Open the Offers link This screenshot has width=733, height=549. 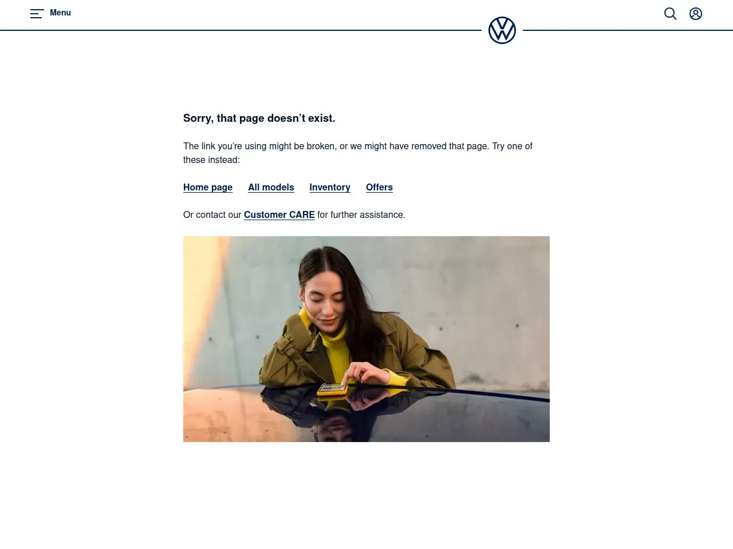pyautogui.click(x=379, y=187)
